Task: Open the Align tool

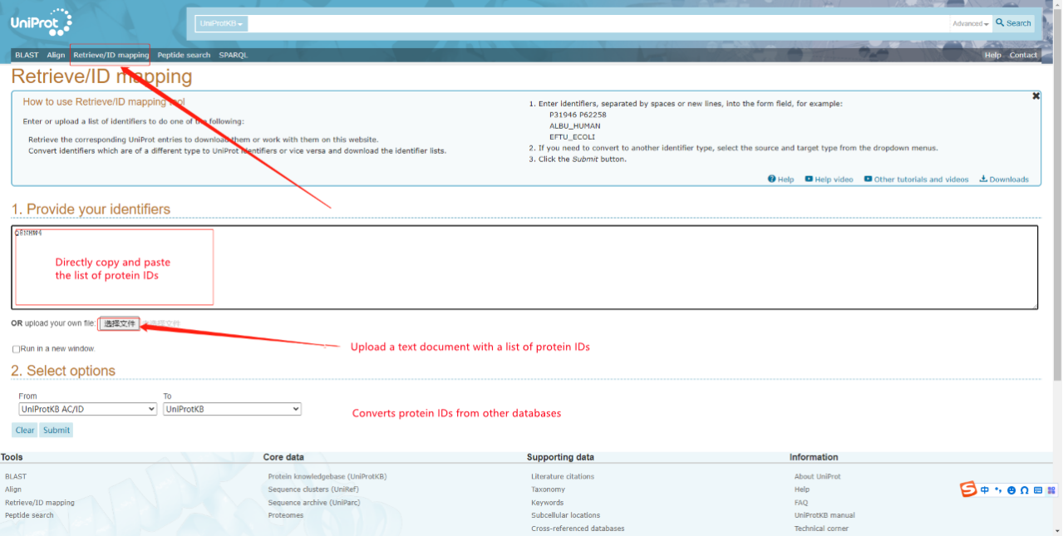Action: coord(56,55)
